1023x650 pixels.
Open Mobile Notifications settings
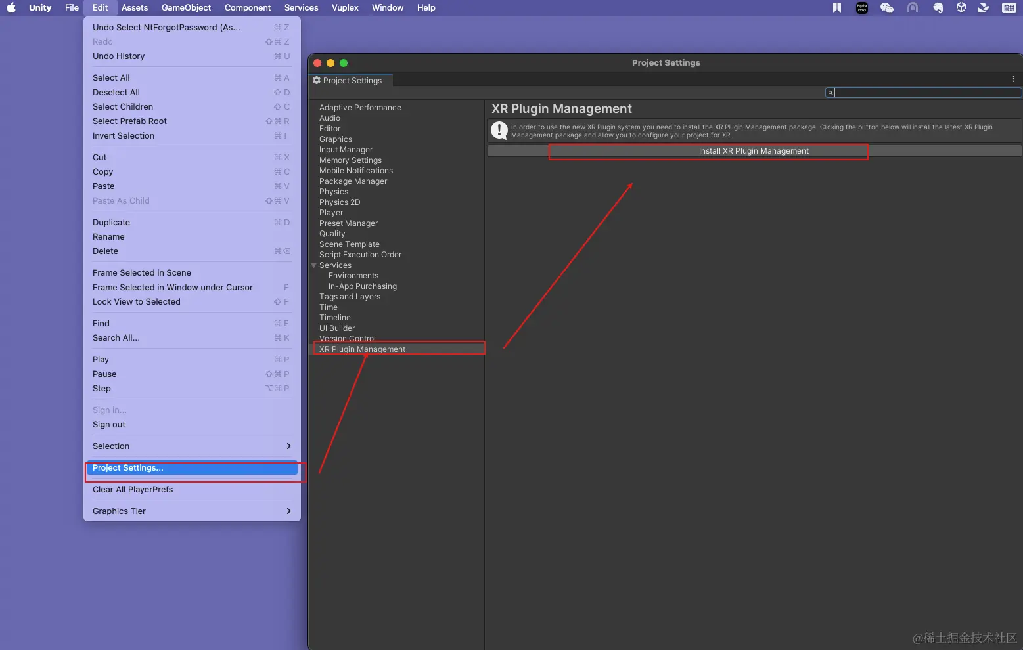tap(356, 171)
